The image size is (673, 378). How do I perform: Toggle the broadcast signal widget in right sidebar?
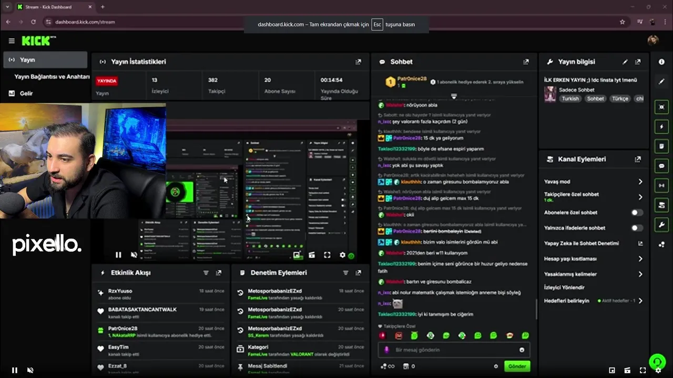click(x=661, y=185)
